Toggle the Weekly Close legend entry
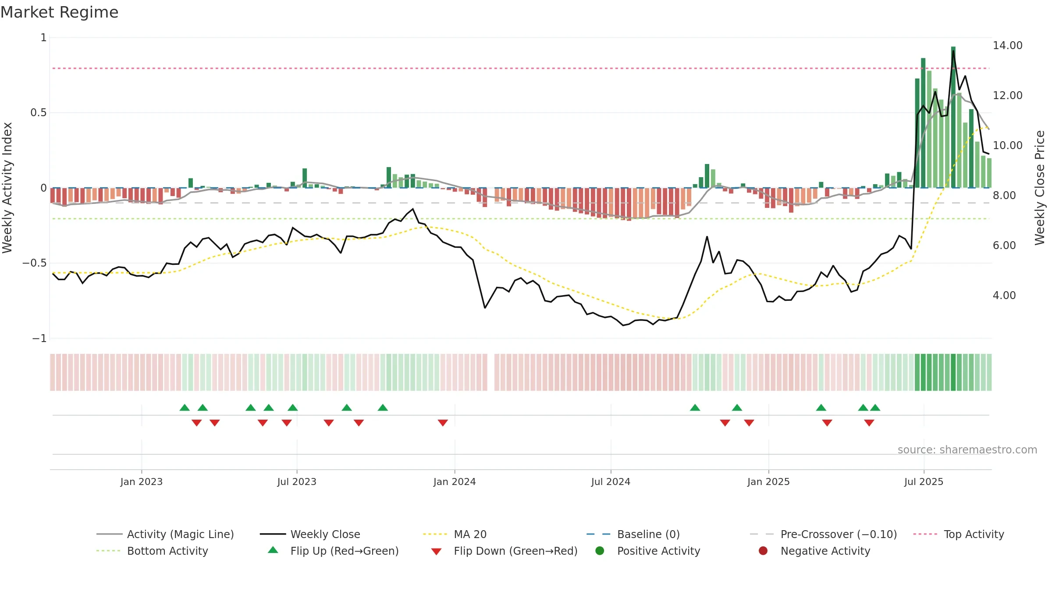The height and width of the screenshot is (592, 1052). pos(310,534)
